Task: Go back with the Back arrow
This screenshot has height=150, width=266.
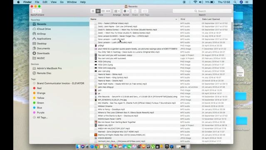Action: [x=34, y=11]
